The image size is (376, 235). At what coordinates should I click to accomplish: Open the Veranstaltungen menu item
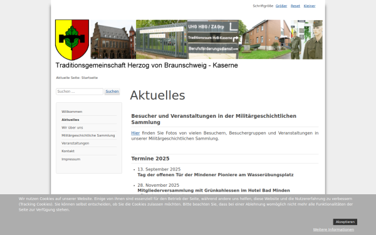[x=75, y=144]
